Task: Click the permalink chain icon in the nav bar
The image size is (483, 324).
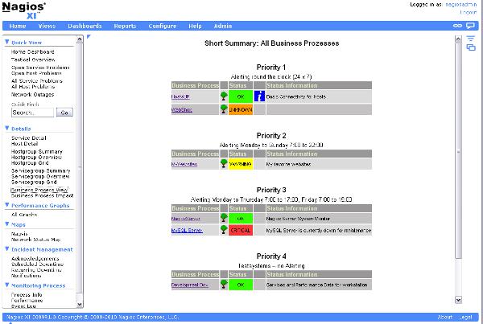Action: tap(457, 26)
